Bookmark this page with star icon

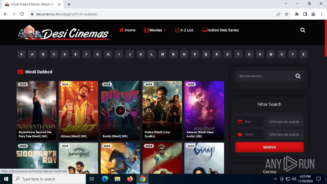tap(287, 14)
